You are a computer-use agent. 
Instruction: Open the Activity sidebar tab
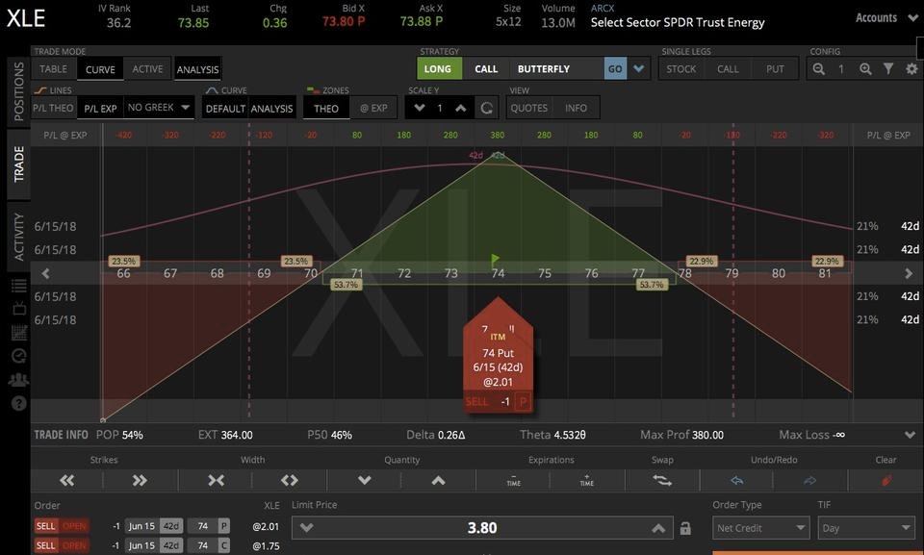click(18, 237)
